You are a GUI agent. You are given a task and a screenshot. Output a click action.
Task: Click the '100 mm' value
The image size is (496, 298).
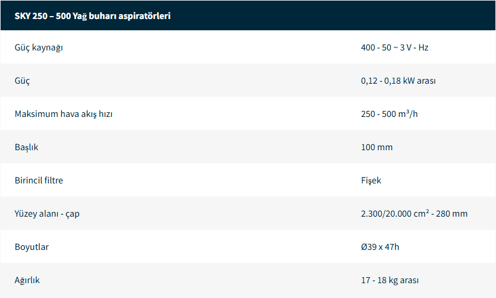tap(376, 147)
